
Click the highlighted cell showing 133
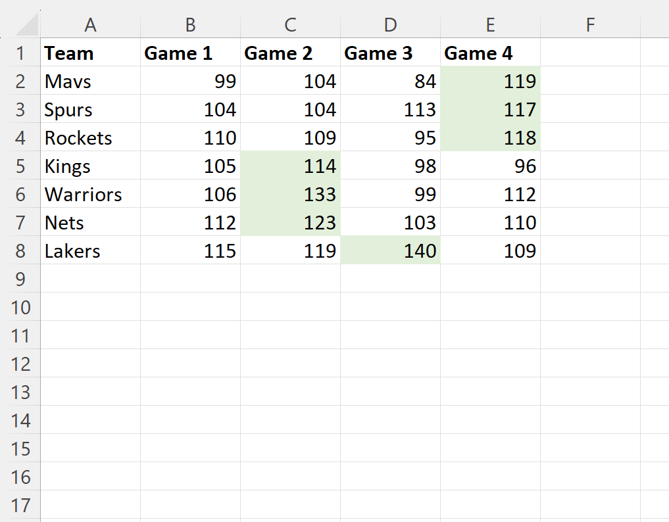coord(290,194)
